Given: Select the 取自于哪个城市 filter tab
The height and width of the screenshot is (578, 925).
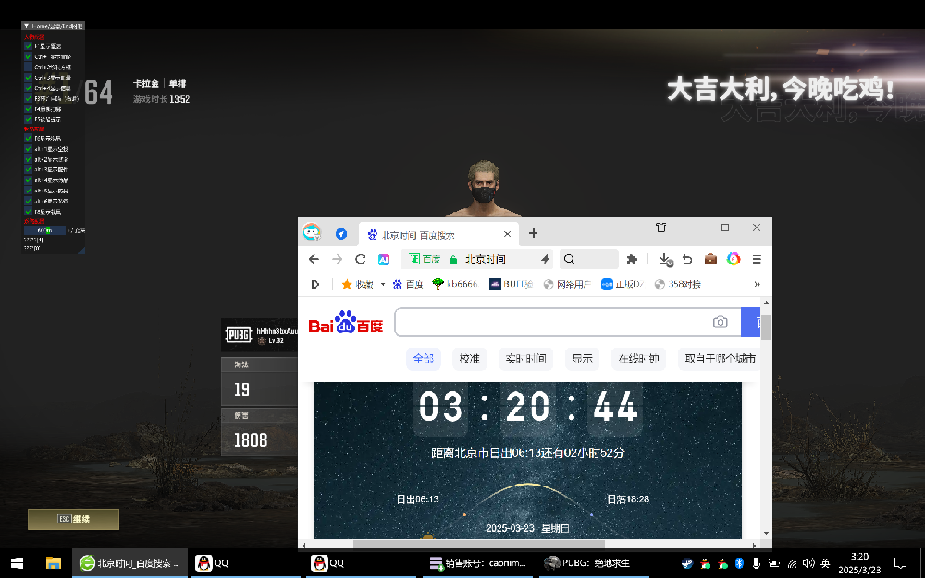Looking at the screenshot, I should pyautogui.click(x=720, y=359).
